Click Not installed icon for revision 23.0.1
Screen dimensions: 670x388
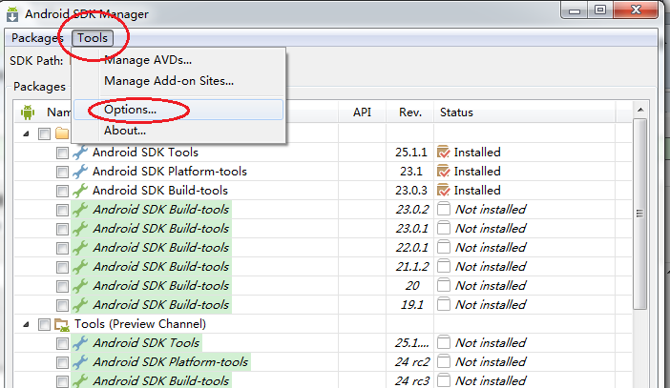444,229
